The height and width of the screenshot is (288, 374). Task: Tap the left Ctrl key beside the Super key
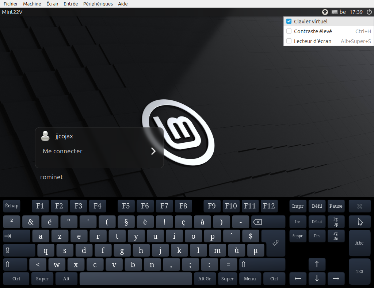16,279
